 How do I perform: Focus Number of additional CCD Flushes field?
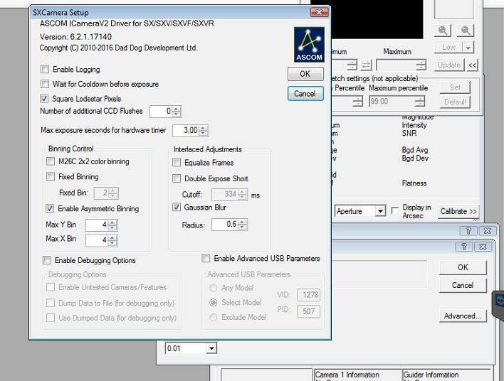coord(161,112)
